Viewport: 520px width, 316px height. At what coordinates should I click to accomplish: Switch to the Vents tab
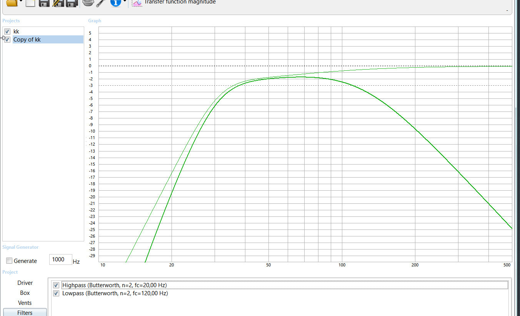tap(25, 303)
